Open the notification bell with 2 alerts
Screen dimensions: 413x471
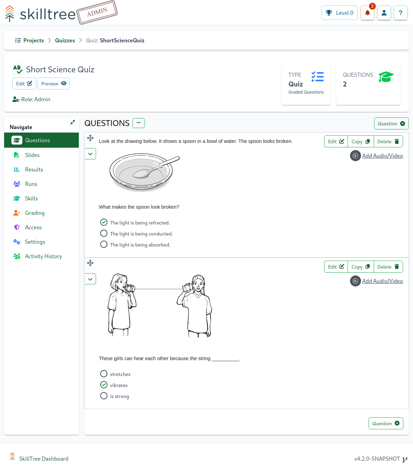[367, 13]
